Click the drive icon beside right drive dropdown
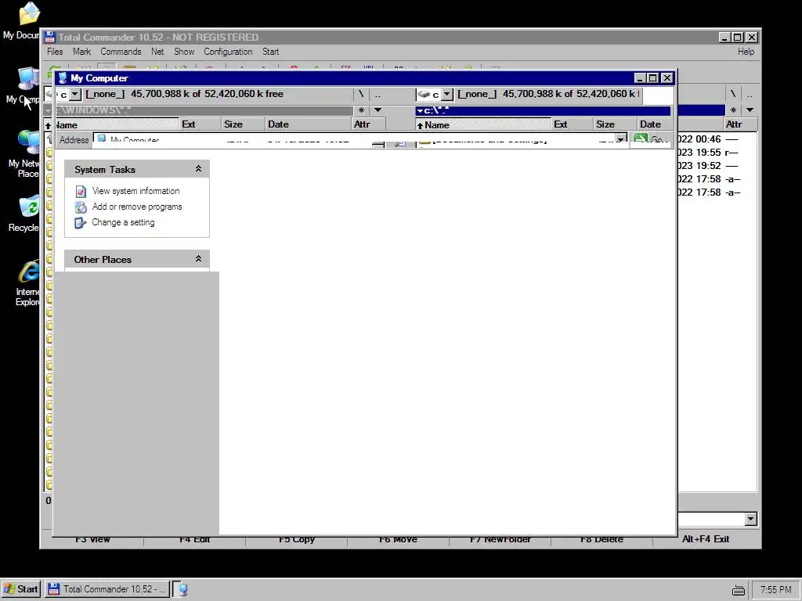The image size is (802, 601). tap(424, 94)
